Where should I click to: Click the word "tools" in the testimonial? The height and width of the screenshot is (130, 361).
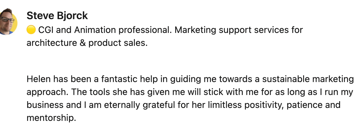point(99,92)
